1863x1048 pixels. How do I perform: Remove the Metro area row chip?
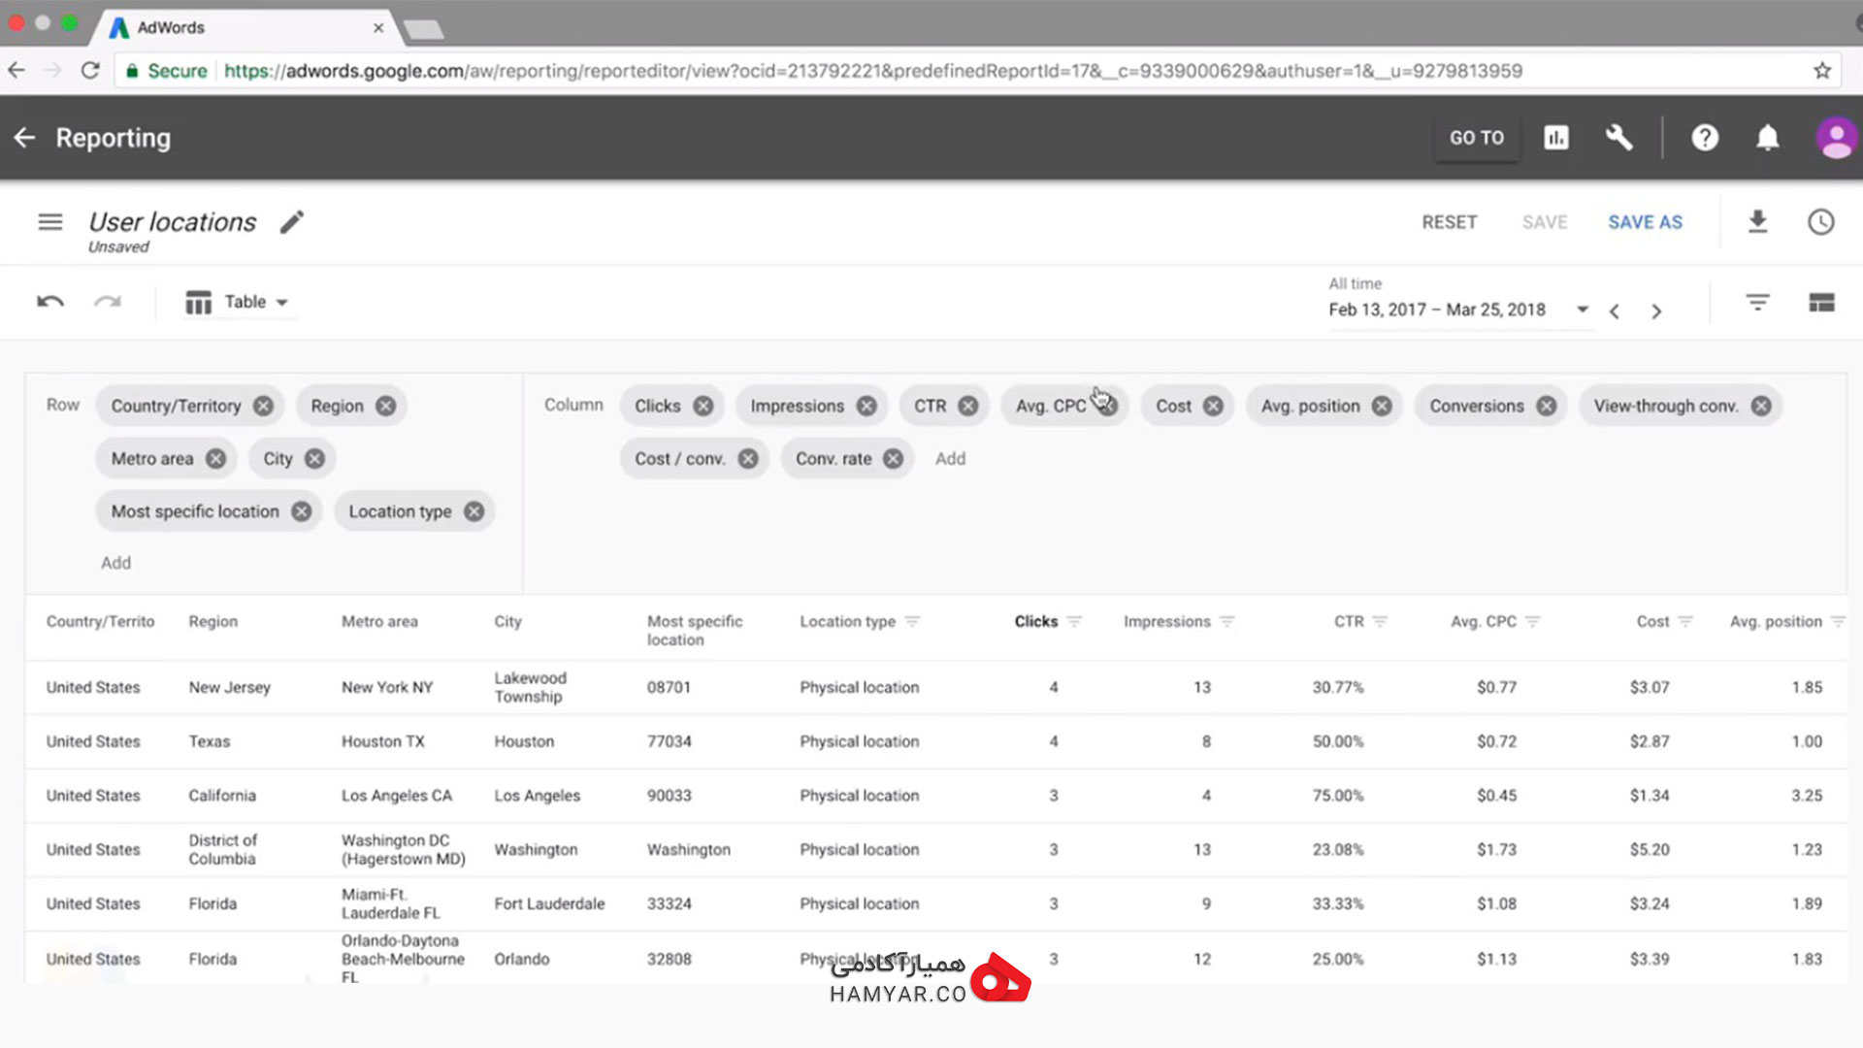click(x=215, y=459)
